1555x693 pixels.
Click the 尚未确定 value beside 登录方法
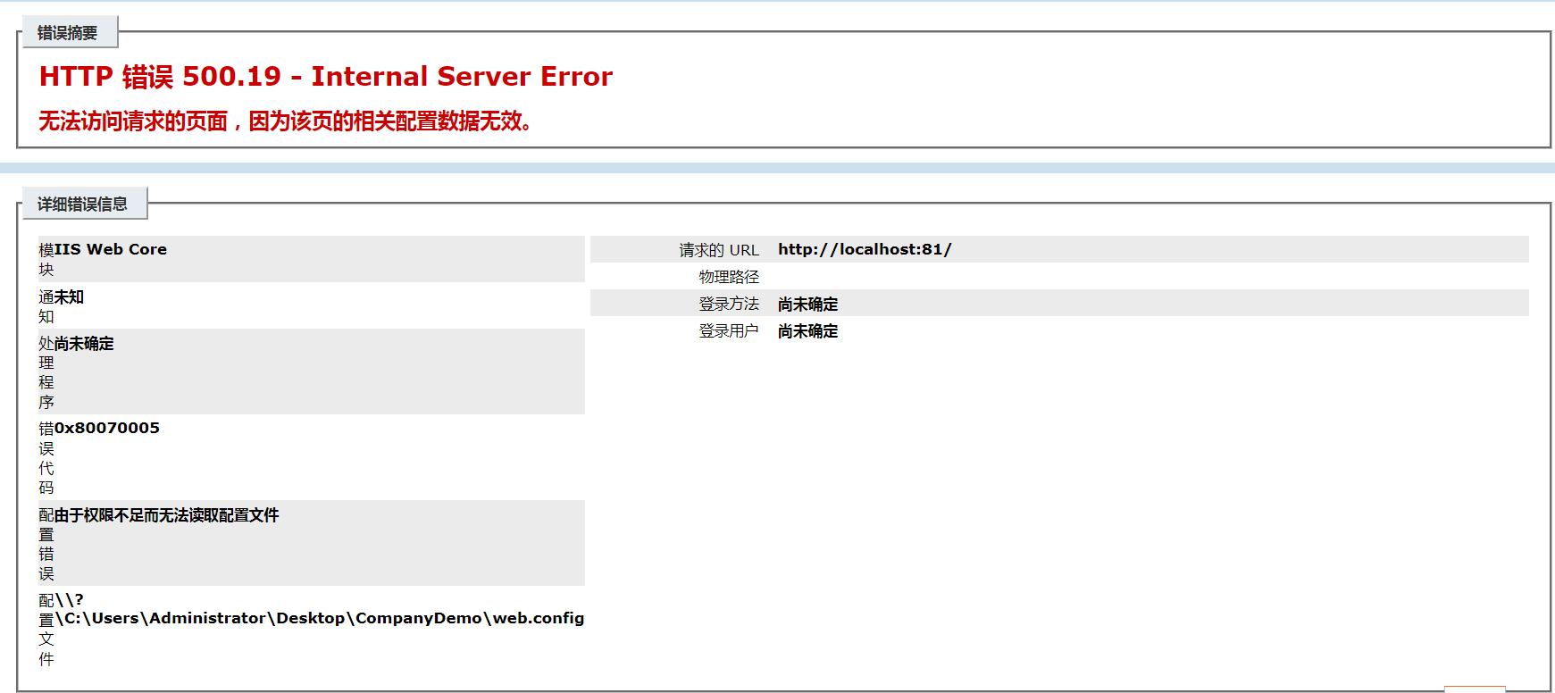(807, 305)
